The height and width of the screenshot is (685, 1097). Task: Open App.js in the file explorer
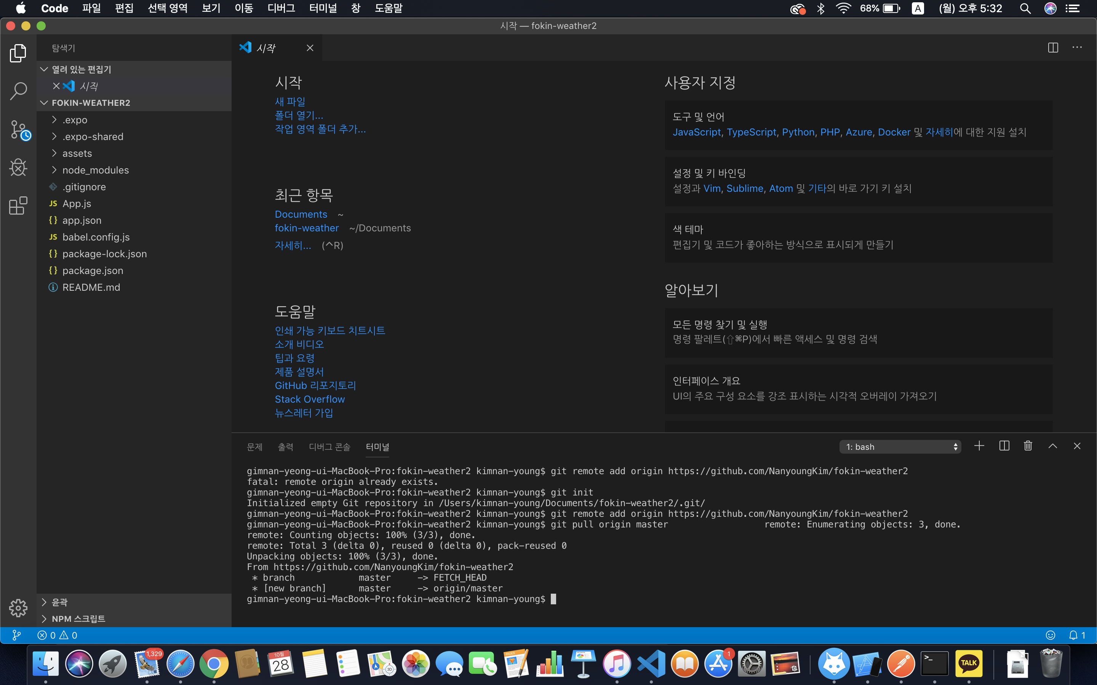coord(77,204)
